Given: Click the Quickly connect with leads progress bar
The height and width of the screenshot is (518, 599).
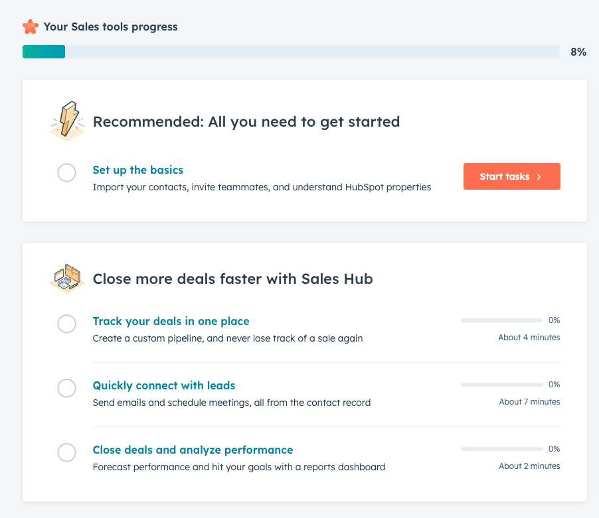Looking at the screenshot, I should click(x=502, y=385).
